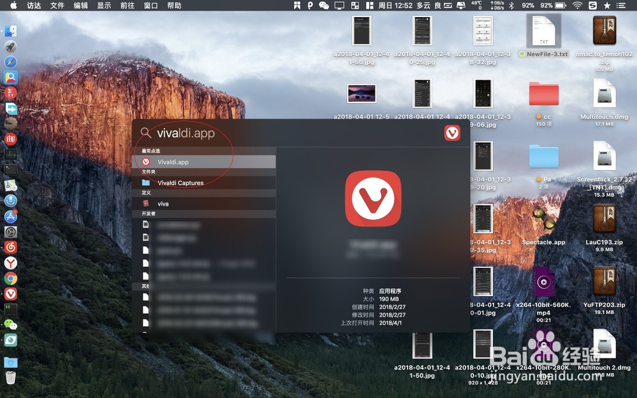Launch NetEase Music red icon in Dock
This screenshot has height=398, width=637.
click(x=11, y=247)
